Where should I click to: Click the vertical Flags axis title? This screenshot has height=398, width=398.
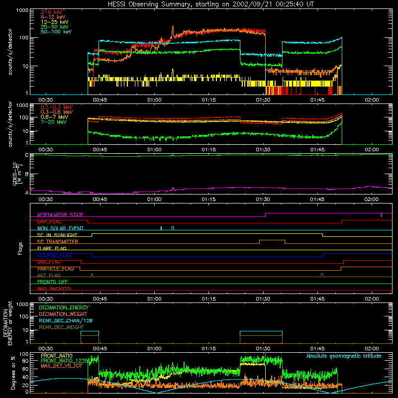[x=20, y=248]
